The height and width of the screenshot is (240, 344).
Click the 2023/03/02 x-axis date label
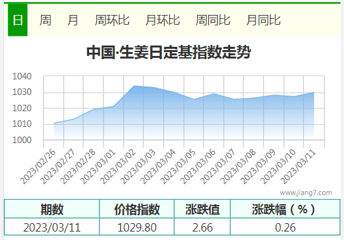click(x=118, y=167)
